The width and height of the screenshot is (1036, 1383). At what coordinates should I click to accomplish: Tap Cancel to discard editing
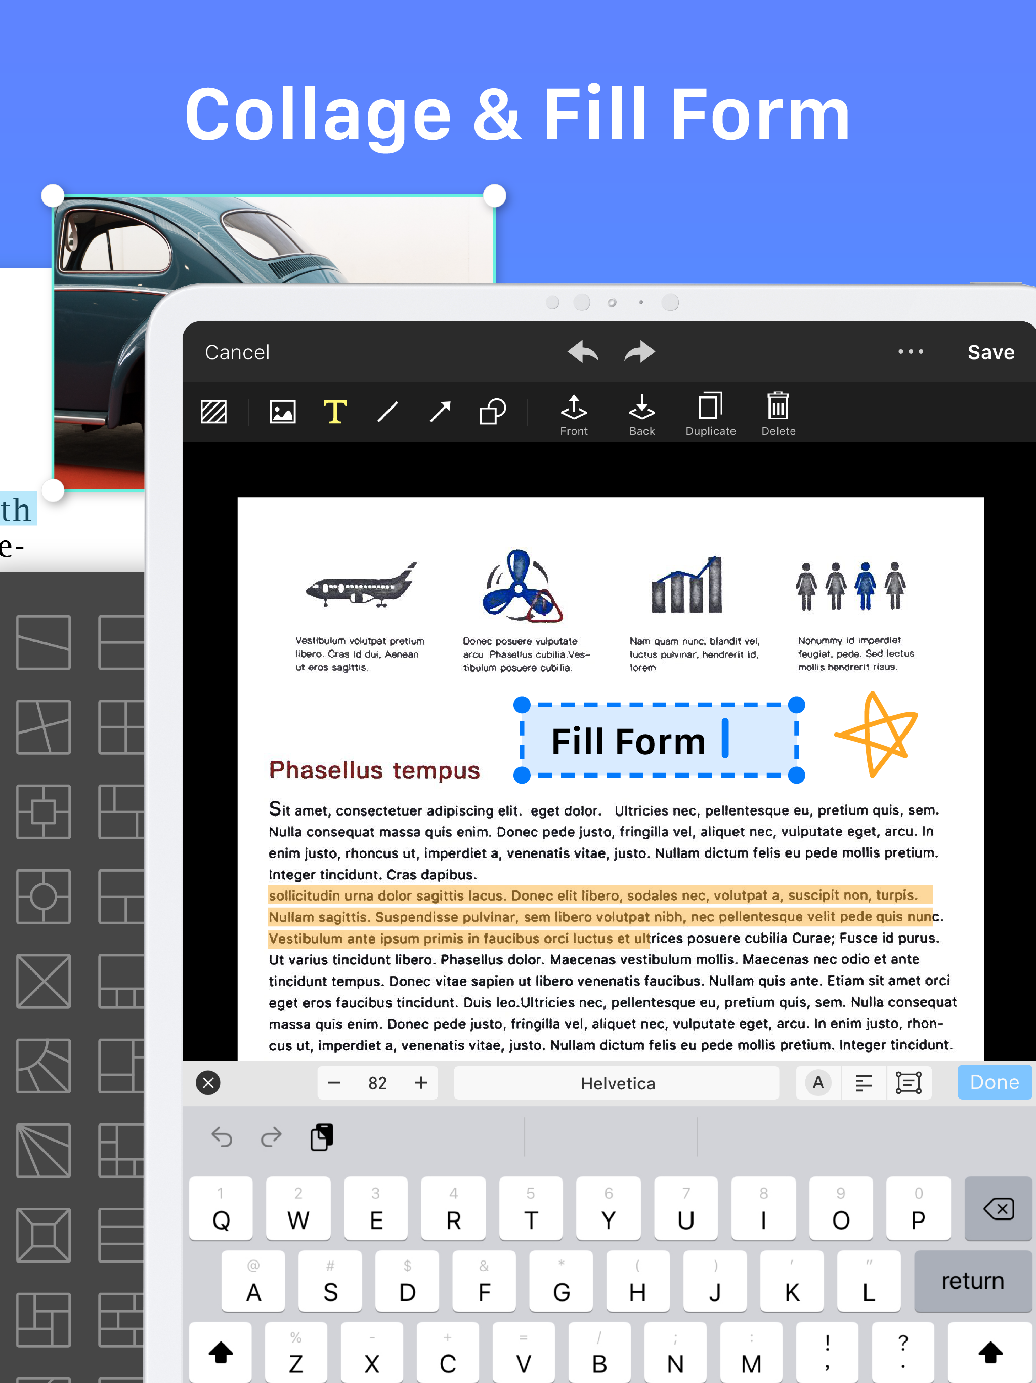pos(237,353)
